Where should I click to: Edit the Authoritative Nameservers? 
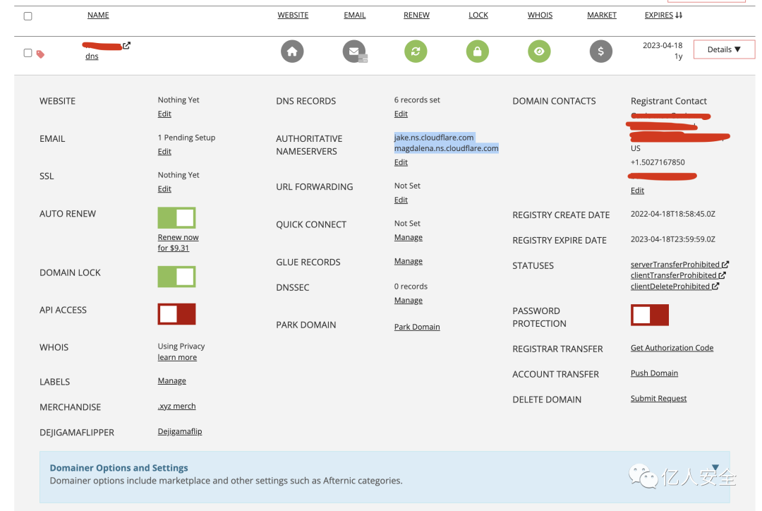click(x=401, y=162)
